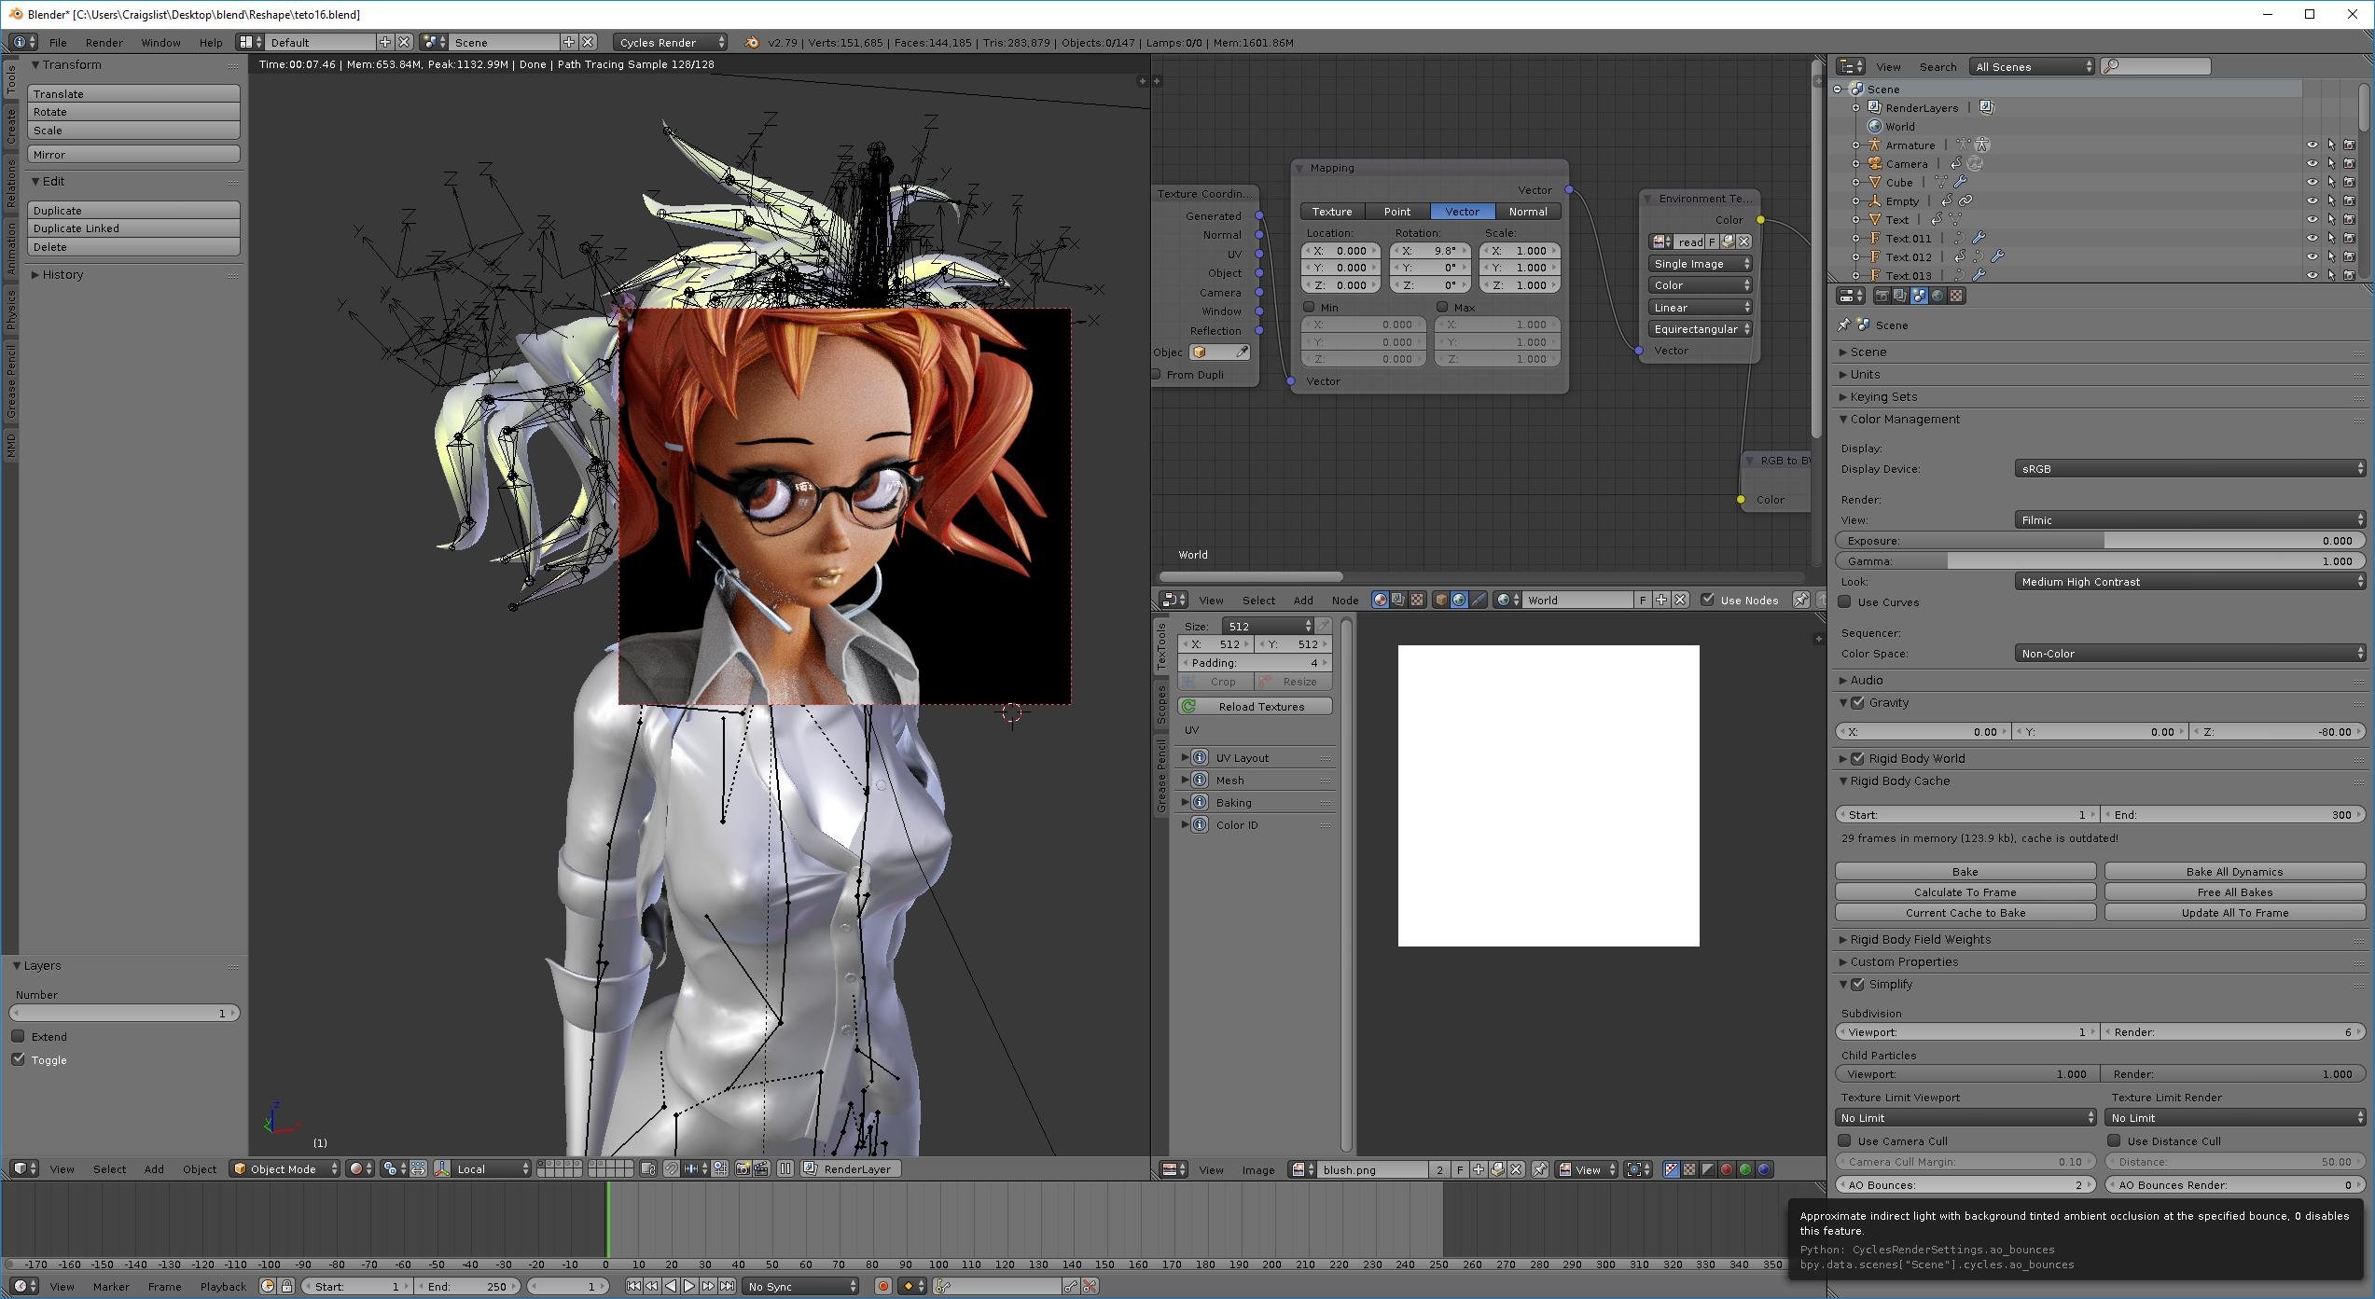Toggle the snap magnet icon in viewport header
The height and width of the screenshot is (1299, 2375).
coord(671,1168)
